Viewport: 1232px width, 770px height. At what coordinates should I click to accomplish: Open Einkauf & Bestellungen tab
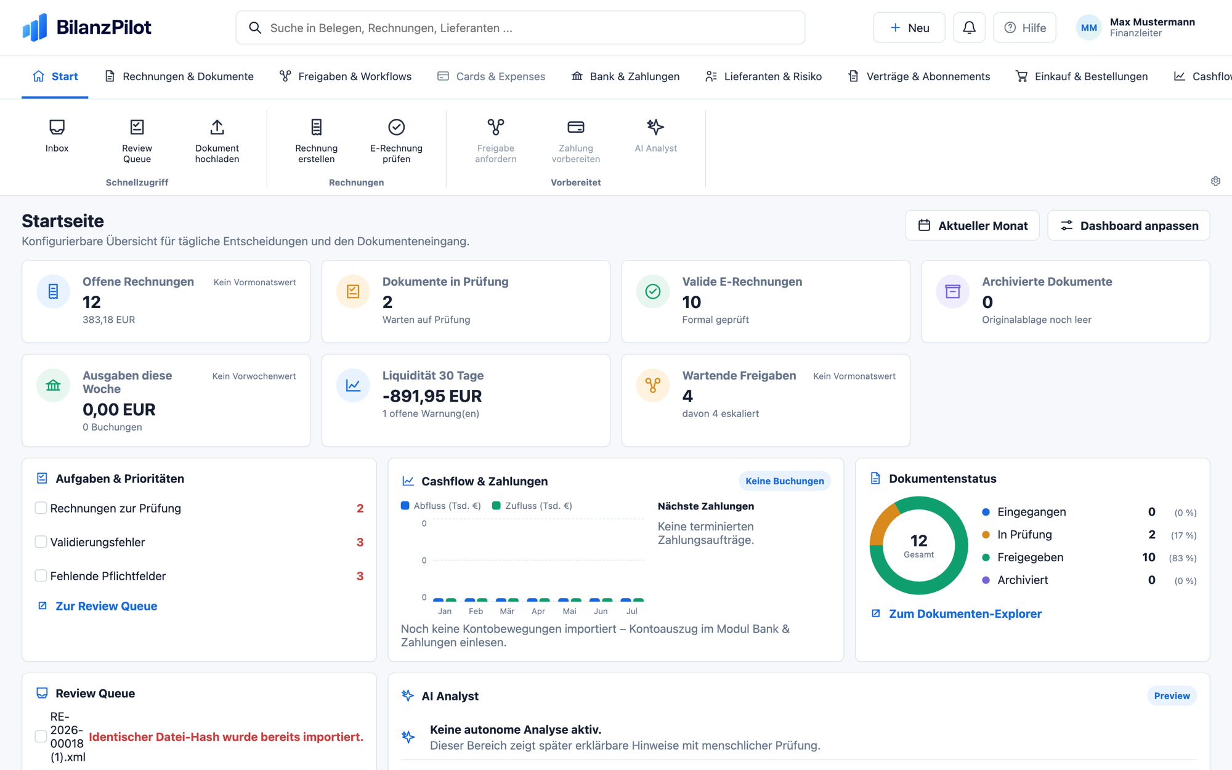pos(1081,76)
